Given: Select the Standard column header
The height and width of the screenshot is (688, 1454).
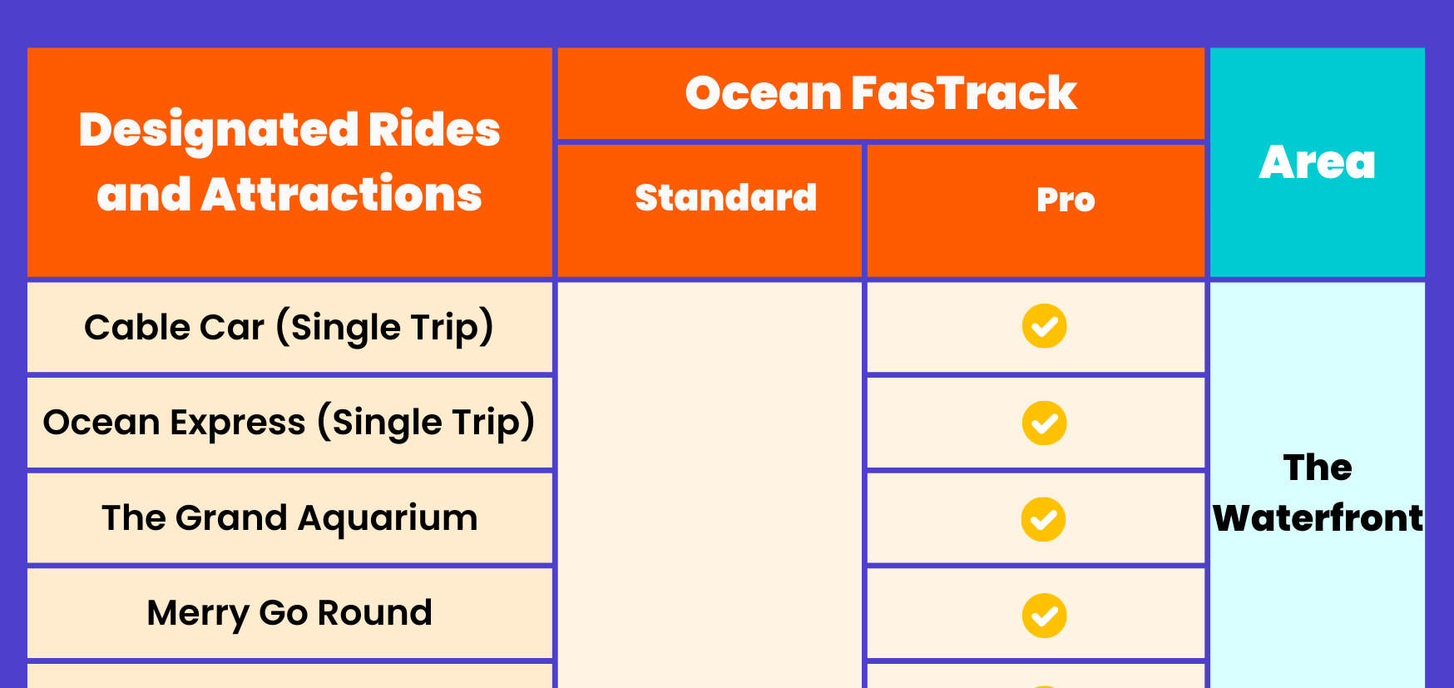Looking at the screenshot, I should pos(725,198).
